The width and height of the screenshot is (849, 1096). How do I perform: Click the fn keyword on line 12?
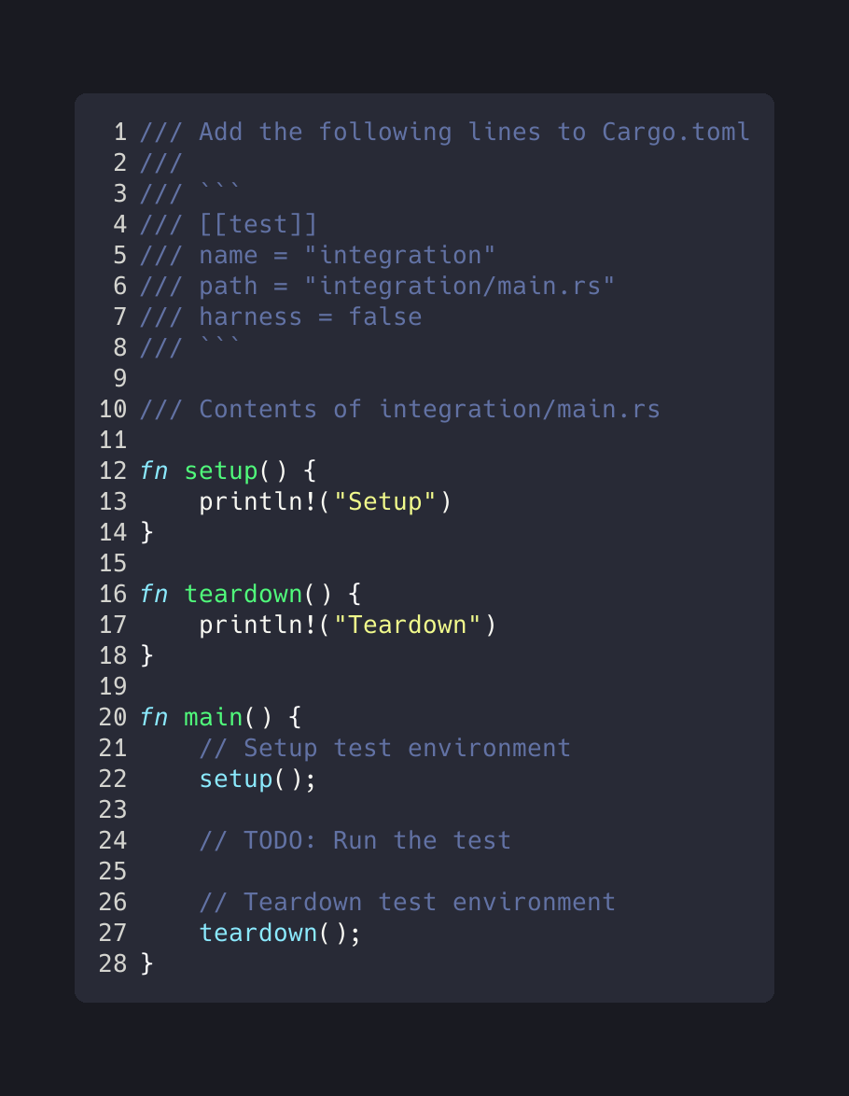(x=154, y=471)
